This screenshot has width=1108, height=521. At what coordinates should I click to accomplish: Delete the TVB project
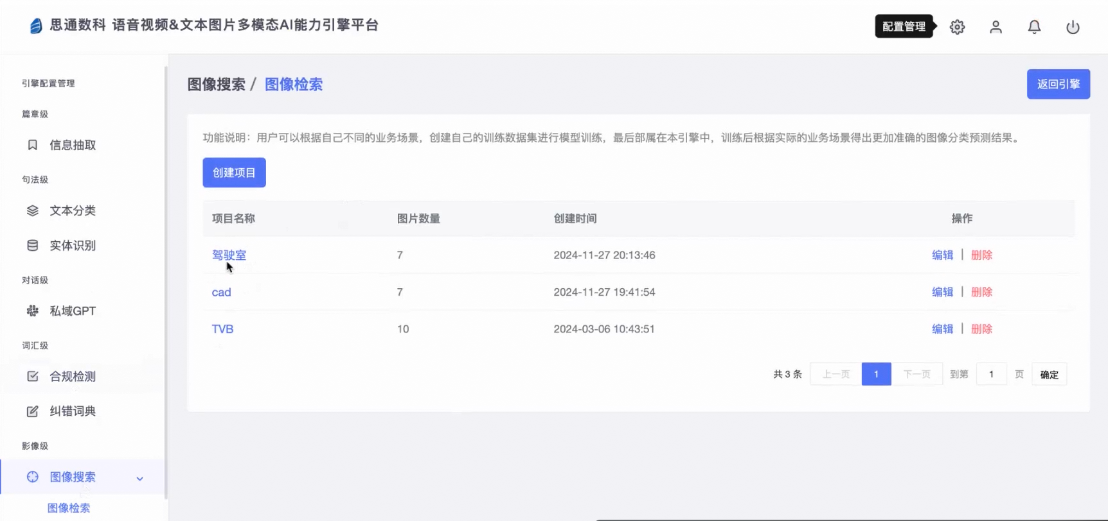pos(981,329)
